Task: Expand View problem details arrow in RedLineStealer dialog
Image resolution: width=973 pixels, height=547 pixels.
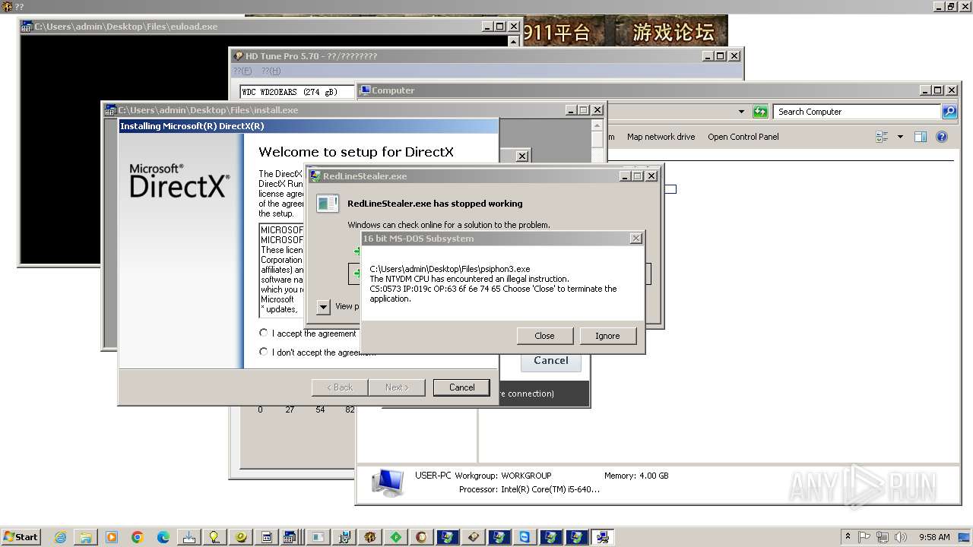Action: (x=323, y=307)
